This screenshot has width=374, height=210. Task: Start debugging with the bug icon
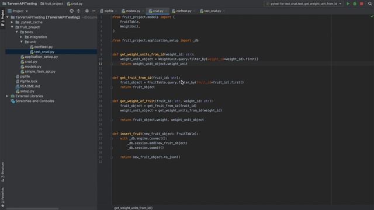(355, 3)
